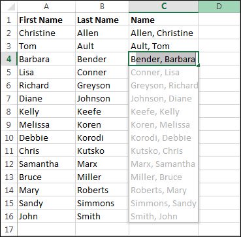
Task: Select row 17 header
Action: tap(8, 229)
